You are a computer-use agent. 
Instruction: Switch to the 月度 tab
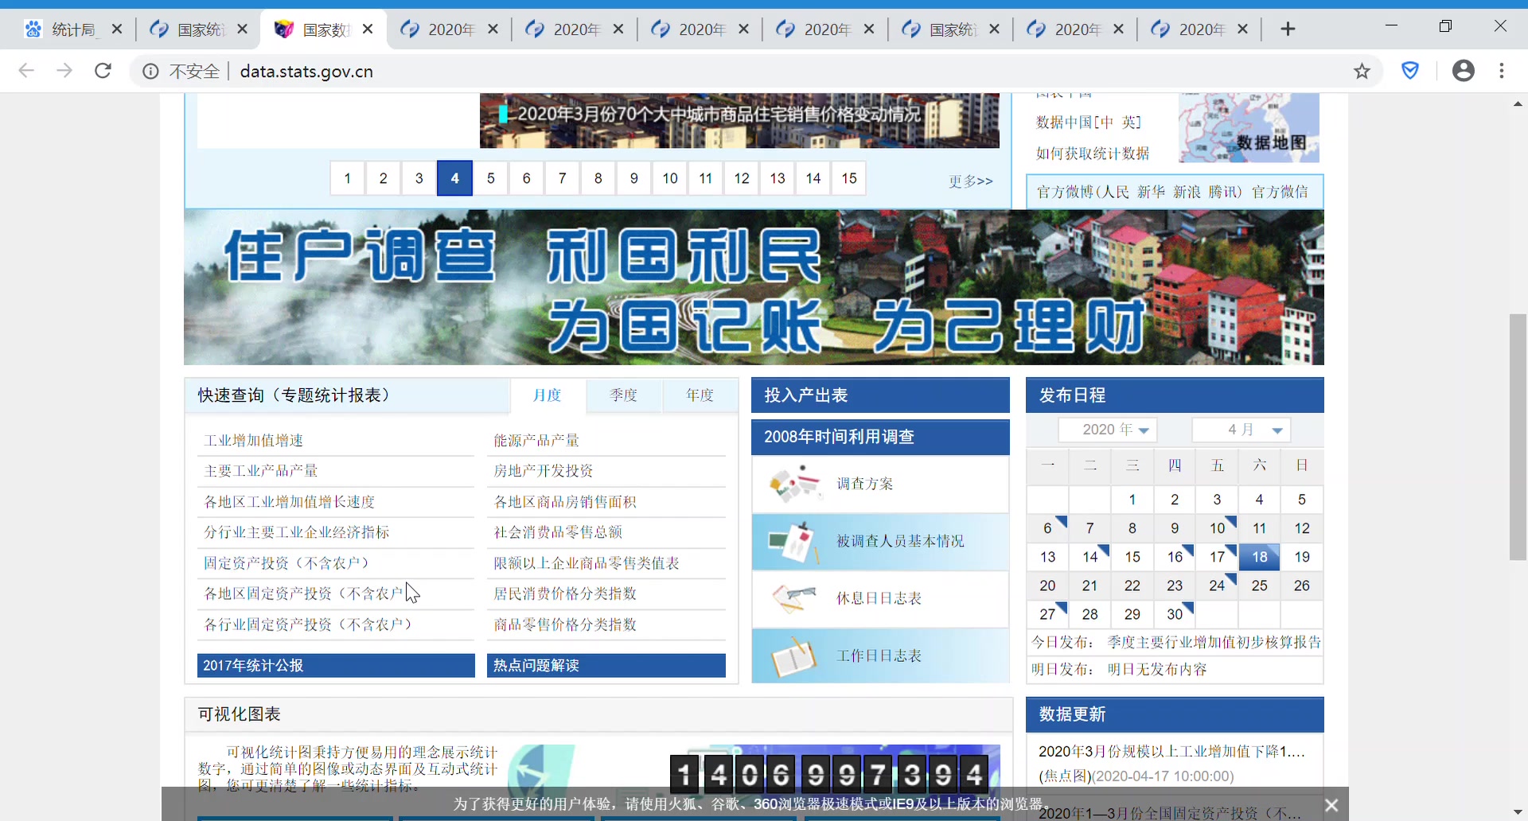tap(547, 395)
